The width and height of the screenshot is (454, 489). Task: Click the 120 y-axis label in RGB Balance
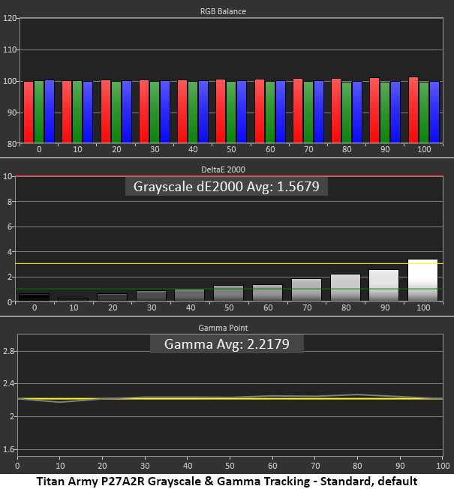pyautogui.click(x=9, y=18)
